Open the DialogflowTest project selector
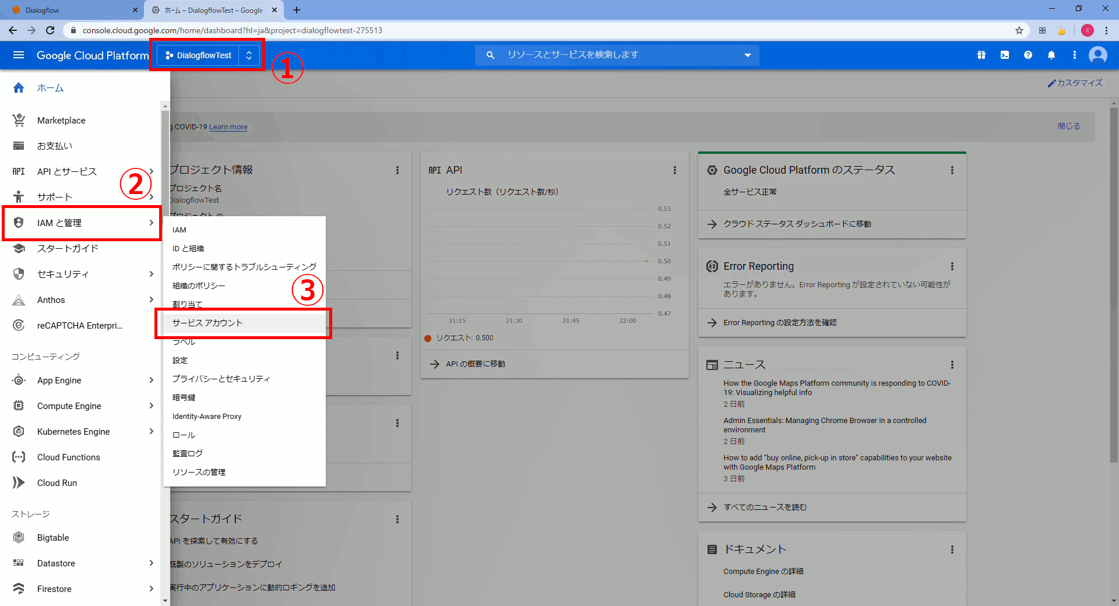 (x=208, y=55)
